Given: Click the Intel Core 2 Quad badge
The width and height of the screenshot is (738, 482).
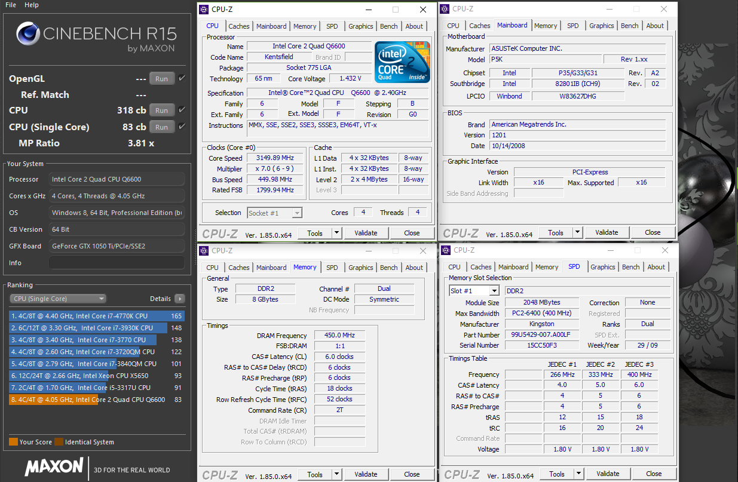Looking at the screenshot, I should 402,63.
